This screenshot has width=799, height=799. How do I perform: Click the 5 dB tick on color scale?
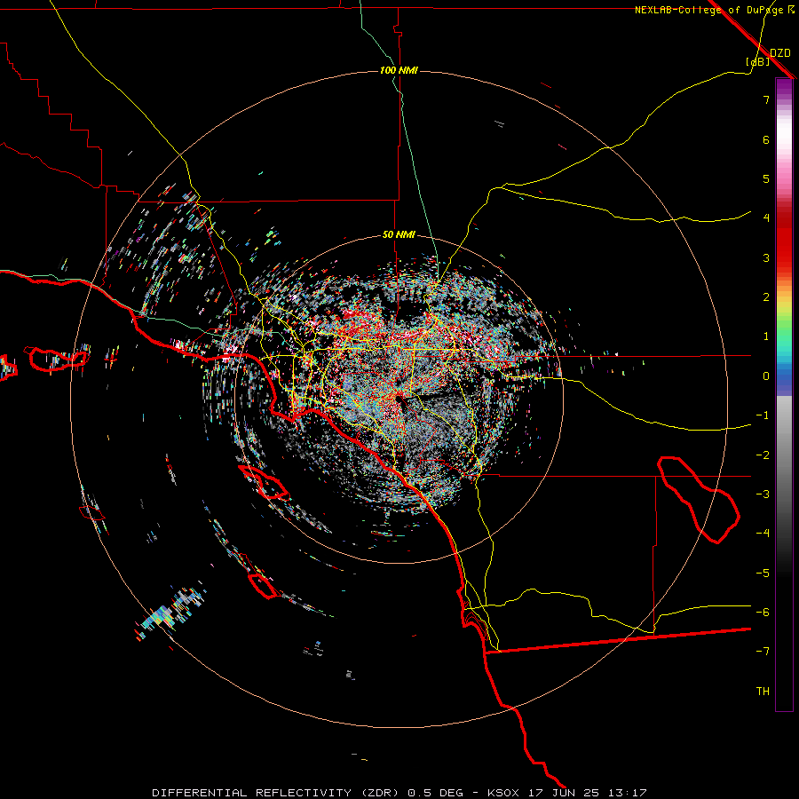click(766, 178)
